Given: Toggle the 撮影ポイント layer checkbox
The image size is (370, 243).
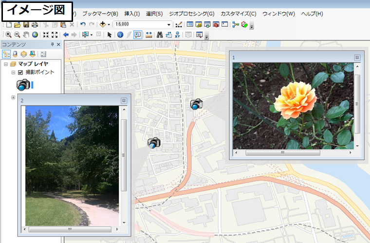Looking at the screenshot, I should click(20, 72).
